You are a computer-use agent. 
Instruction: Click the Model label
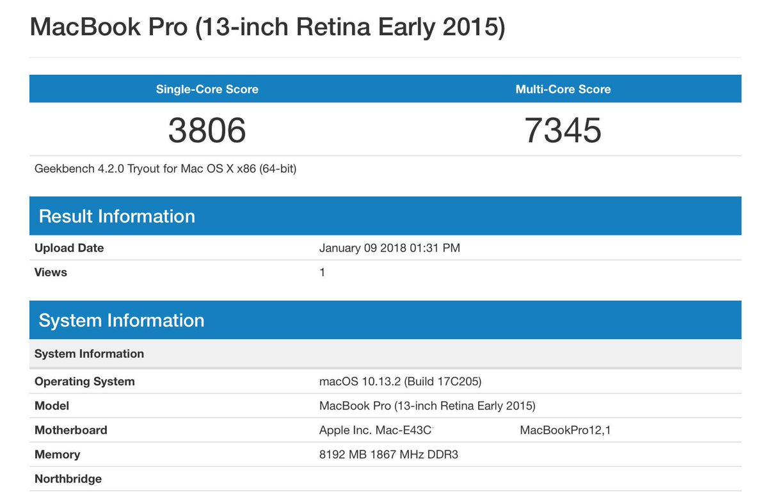(52, 406)
